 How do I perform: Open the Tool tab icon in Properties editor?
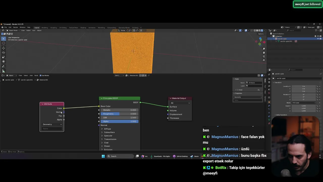pyautogui.click(x=269, y=74)
